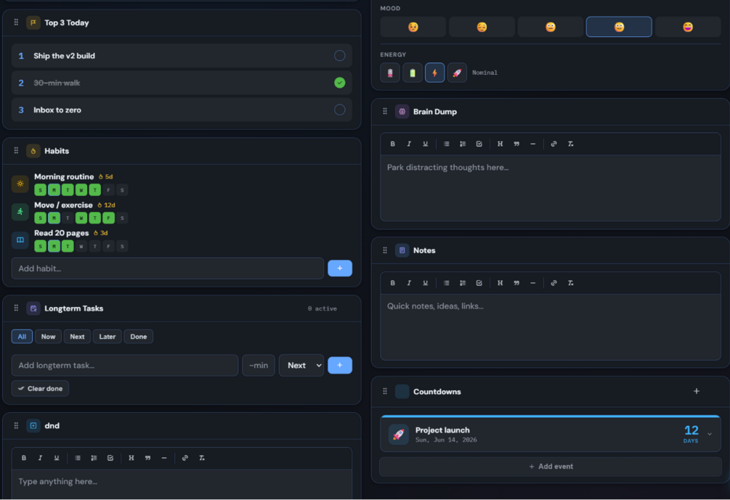The image size is (730, 500).
Task: Insert quote block in Brain Dump editor
Action: coord(516,144)
